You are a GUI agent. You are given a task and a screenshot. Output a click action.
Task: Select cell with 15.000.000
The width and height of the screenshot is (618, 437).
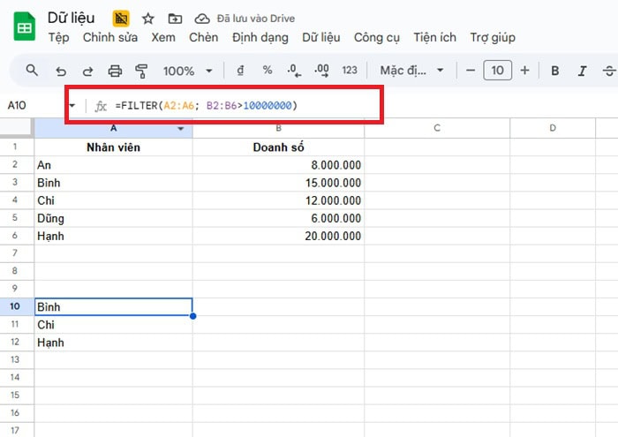279,183
